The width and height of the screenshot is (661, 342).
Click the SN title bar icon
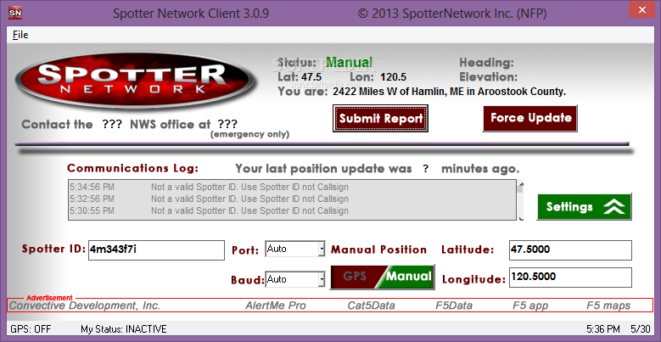(x=15, y=14)
